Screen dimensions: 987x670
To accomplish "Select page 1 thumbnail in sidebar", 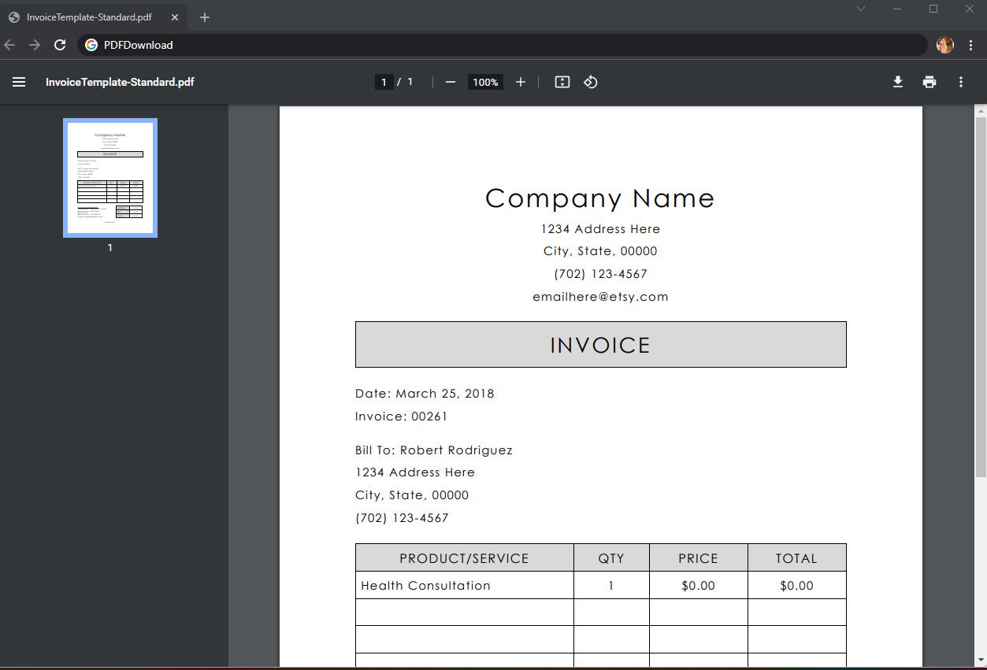I will click(x=109, y=177).
